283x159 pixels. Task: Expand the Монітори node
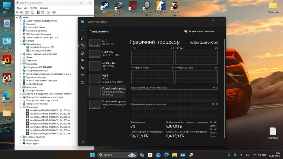pos(20,87)
